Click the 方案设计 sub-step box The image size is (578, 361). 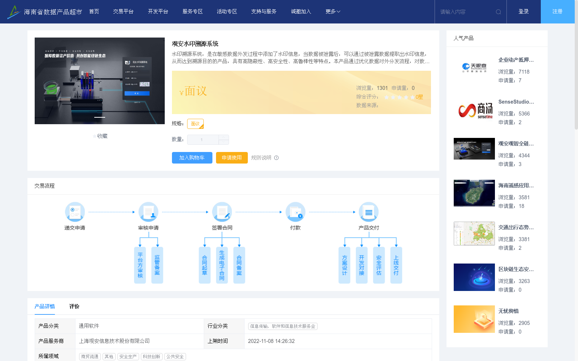click(x=344, y=265)
